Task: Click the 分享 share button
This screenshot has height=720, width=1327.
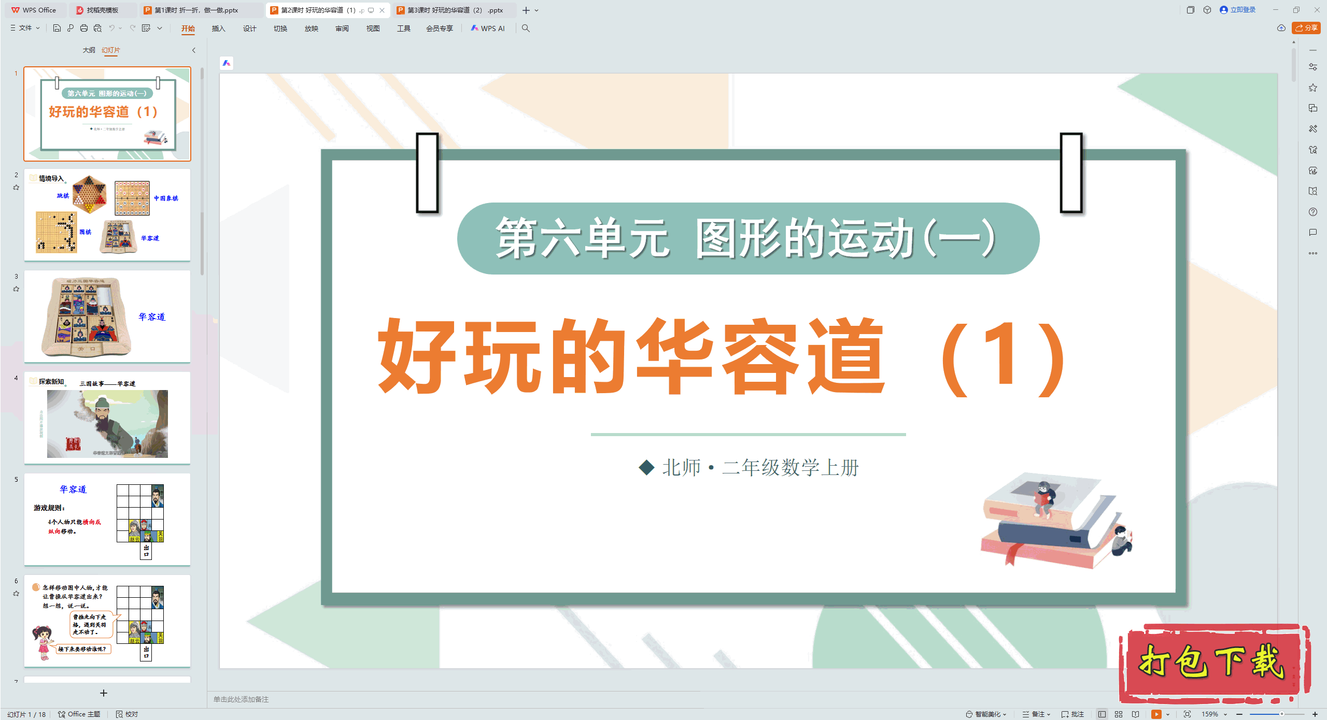Action: 1306,28
